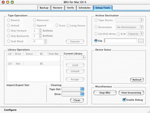150x113 pixels.
Task: Open the cleaning Tape Slot dropdown
Action: pyautogui.click(x=73, y=89)
